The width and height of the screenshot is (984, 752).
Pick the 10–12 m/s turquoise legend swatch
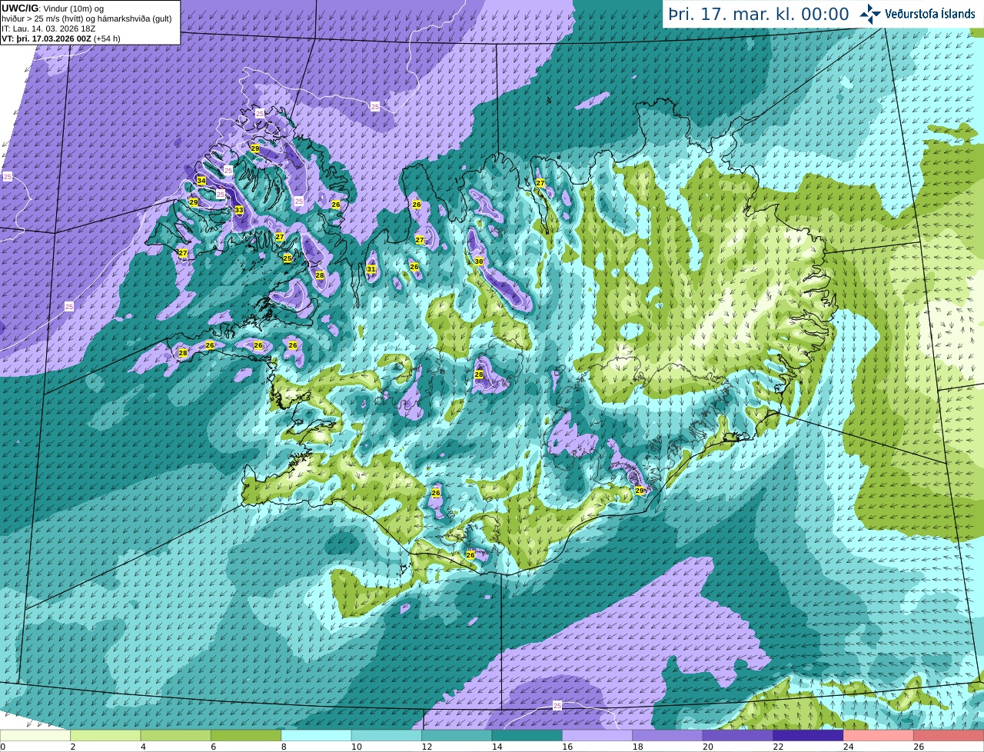pos(387,735)
